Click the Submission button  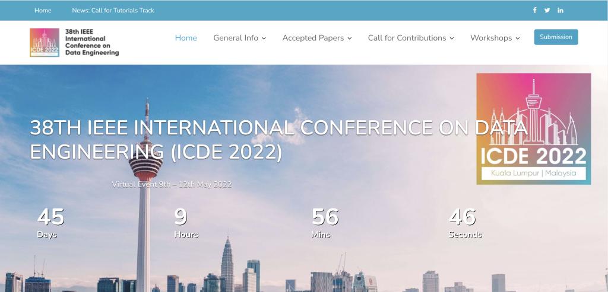point(556,37)
